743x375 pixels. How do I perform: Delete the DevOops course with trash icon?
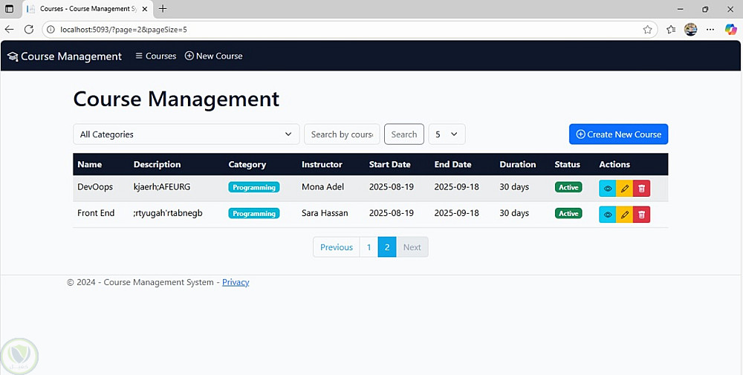(642, 189)
